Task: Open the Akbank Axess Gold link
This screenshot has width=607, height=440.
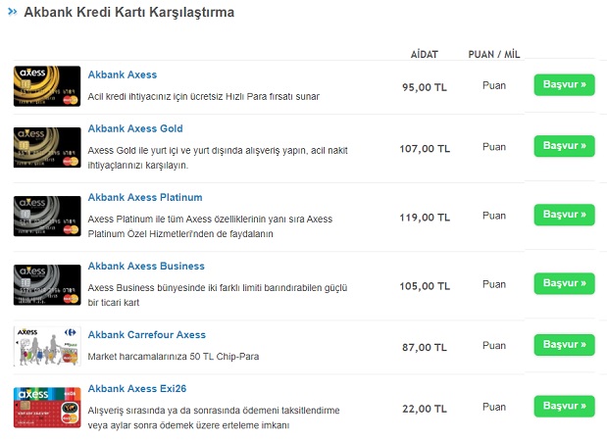Action: click(135, 128)
